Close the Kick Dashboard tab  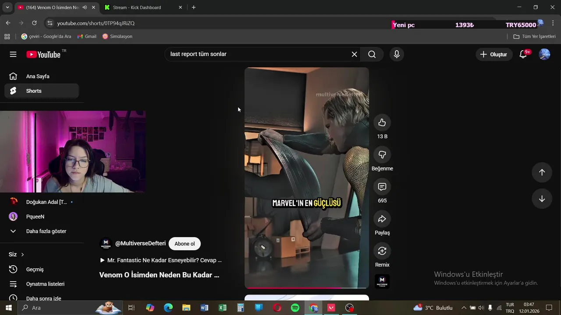click(x=180, y=7)
